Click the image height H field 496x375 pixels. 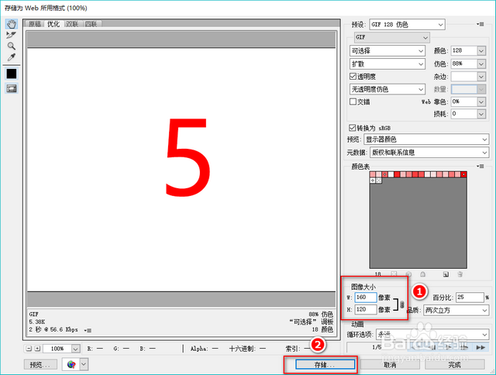click(366, 310)
